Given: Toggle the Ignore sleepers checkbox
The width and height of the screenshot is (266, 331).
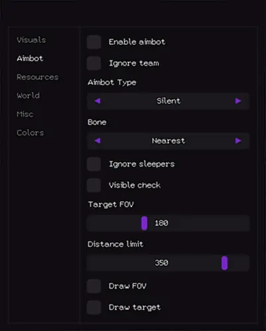Looking at the screenshot, I should [94, 164].
